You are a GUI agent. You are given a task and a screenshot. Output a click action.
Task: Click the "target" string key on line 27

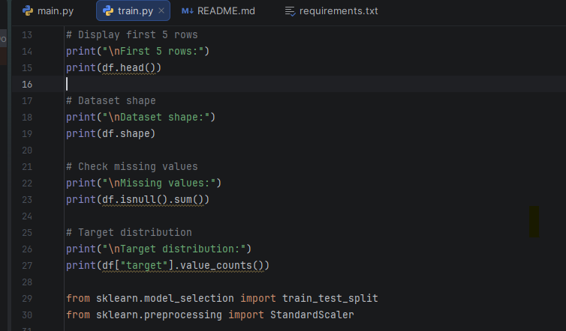(144, 265)
